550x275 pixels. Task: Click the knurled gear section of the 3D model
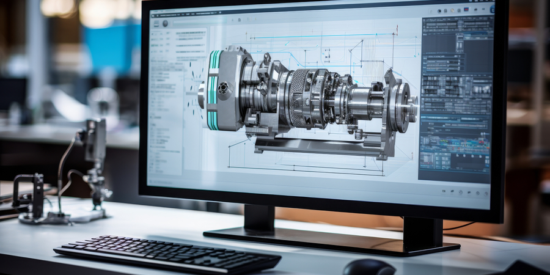pyautogui.click(x=299, y=97)
